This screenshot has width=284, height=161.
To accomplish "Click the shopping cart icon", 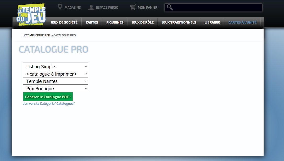I will (133, 7).
